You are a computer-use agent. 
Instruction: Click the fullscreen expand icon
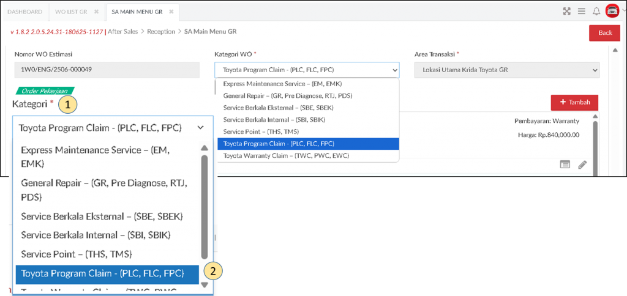(x=566, y=11)
